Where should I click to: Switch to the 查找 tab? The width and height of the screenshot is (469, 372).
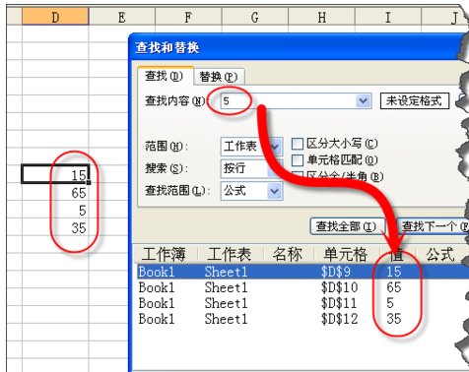(165, 76)
